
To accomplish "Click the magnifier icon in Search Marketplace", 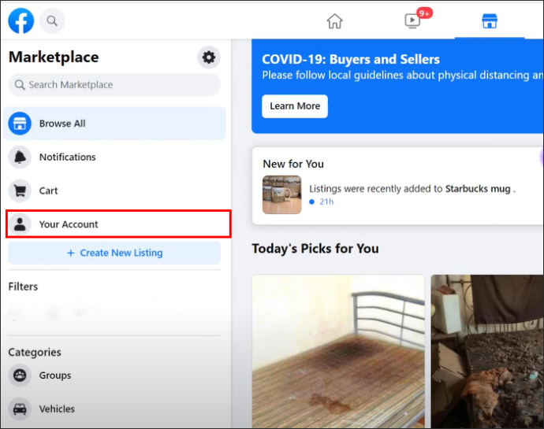I will pos(20,85).
